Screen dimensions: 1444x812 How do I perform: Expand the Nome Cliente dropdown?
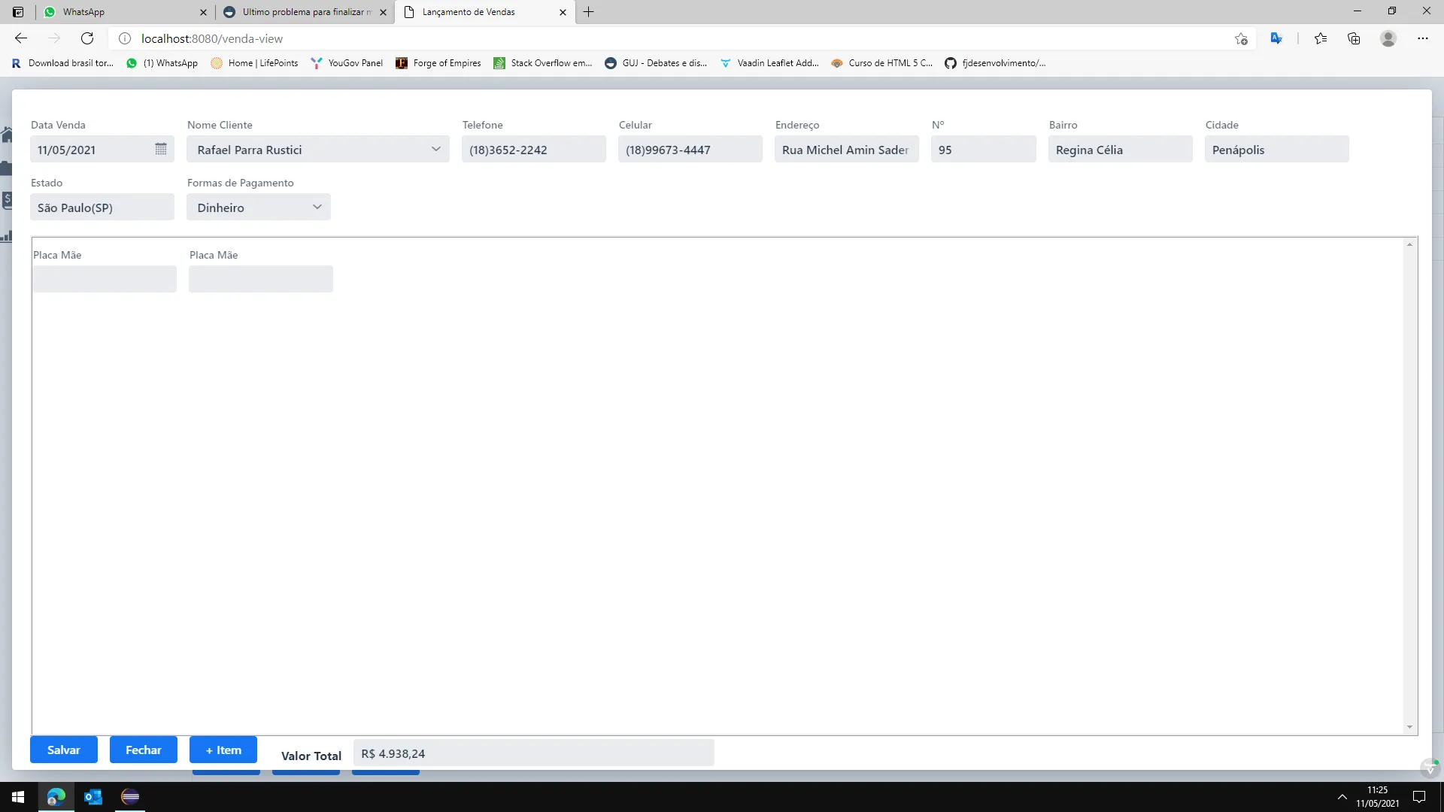point(435,149)
